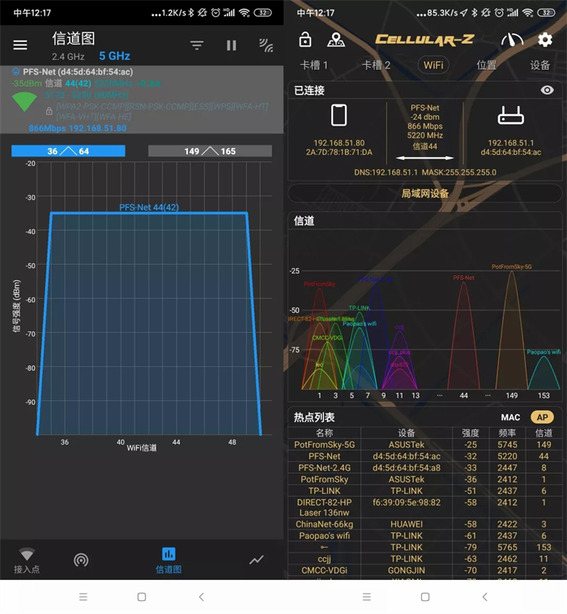Tap left Android recents navigation button

point(83,597)
